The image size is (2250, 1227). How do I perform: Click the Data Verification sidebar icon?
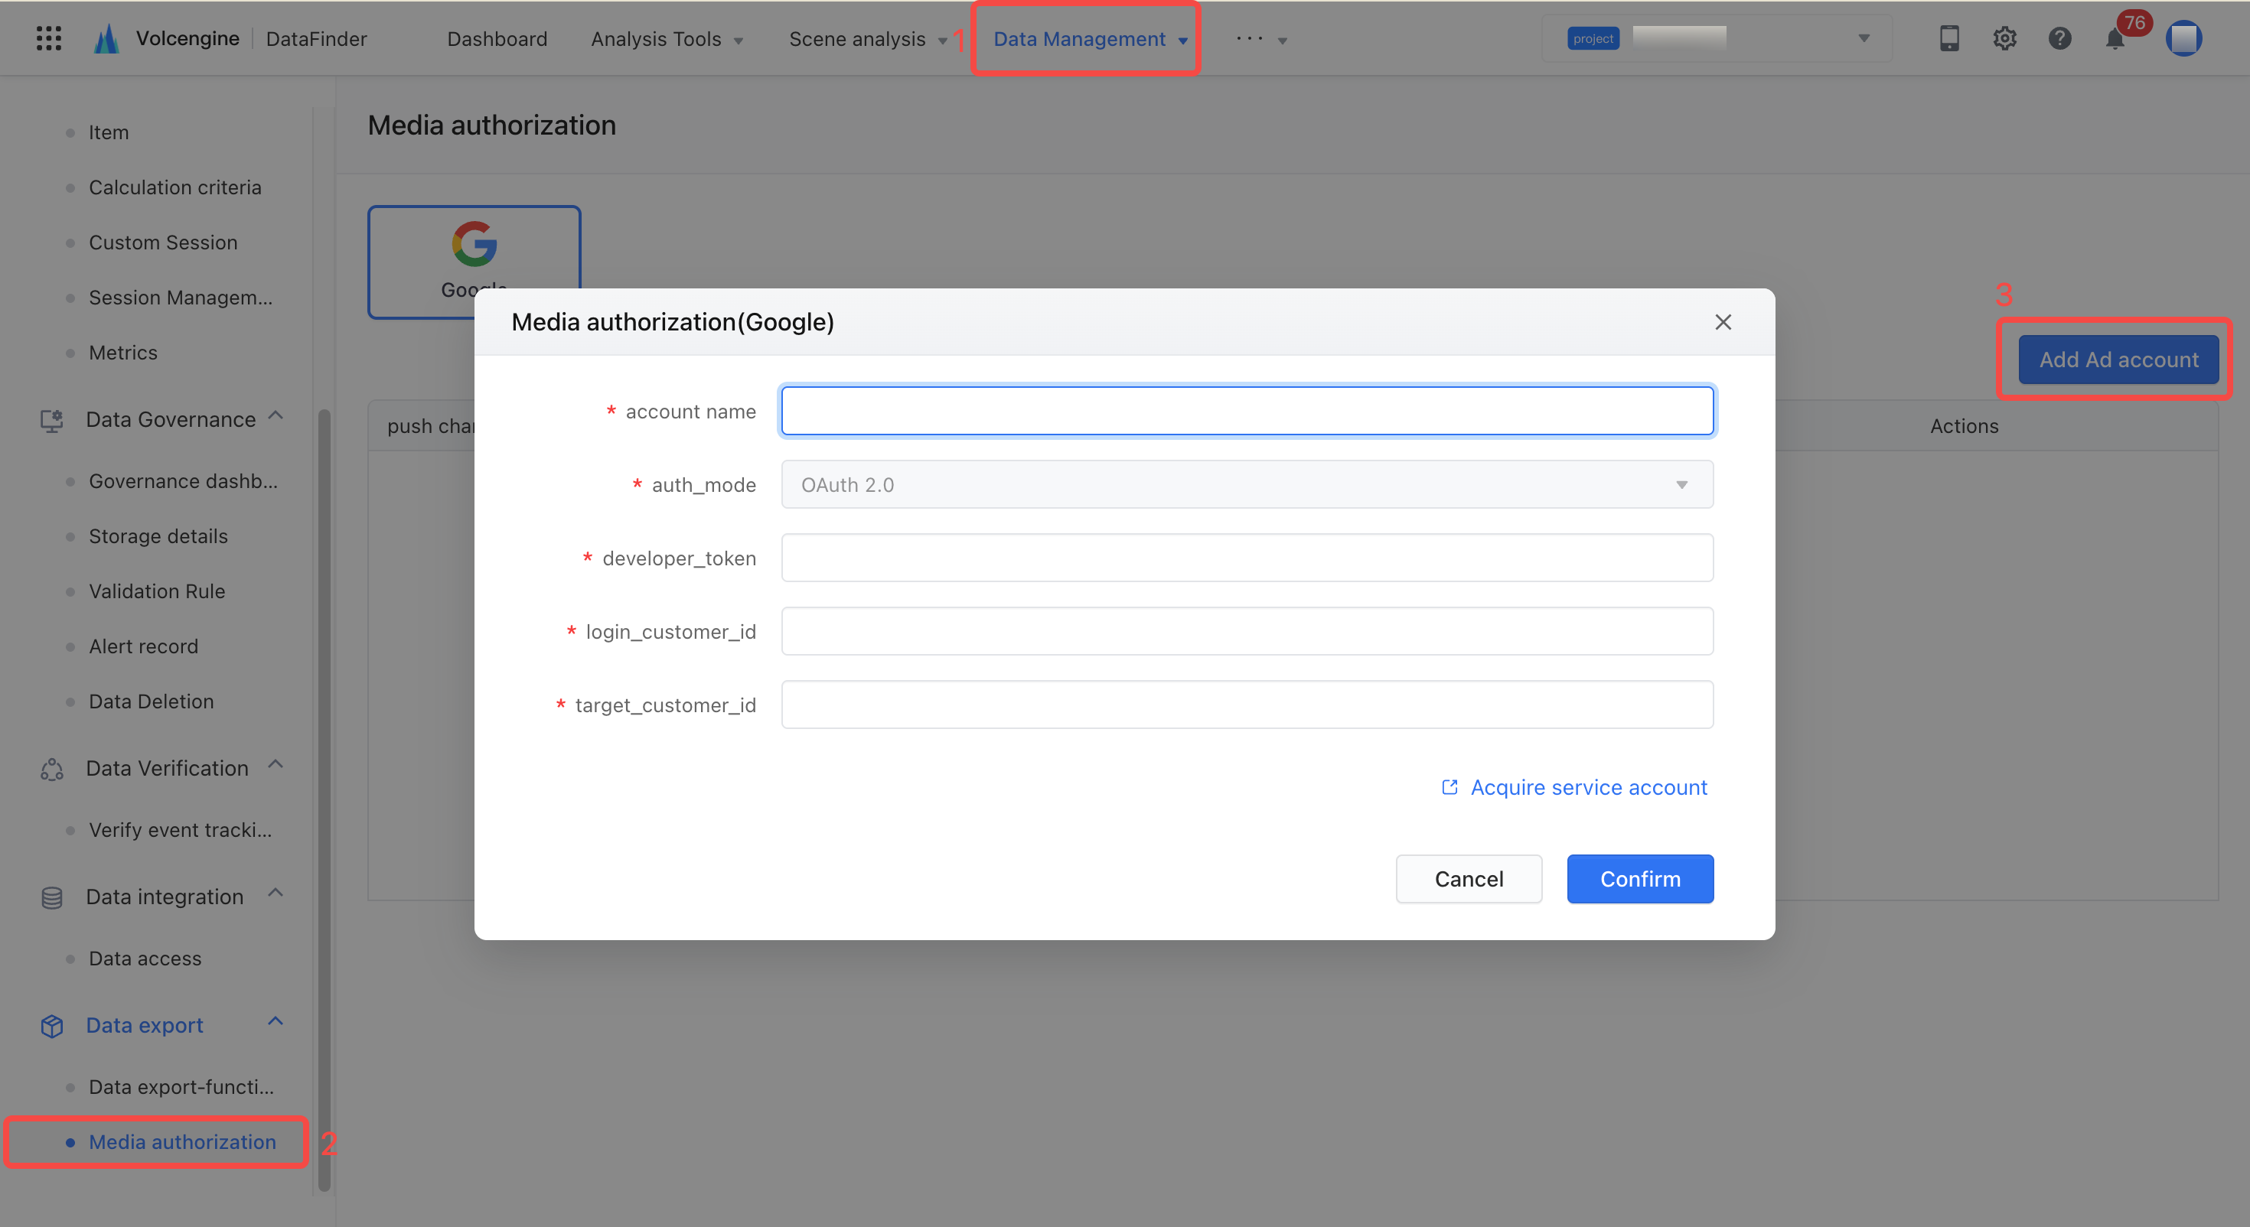[51, 769]
